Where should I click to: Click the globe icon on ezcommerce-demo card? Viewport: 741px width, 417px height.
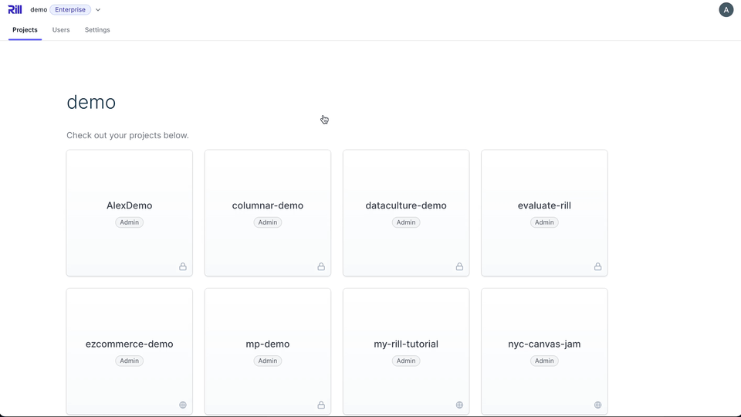[183, 405]
